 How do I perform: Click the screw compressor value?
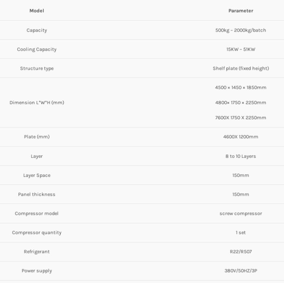tap(241, 214)
